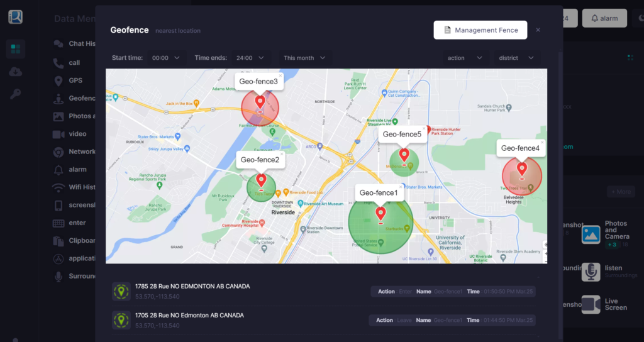Close the Geo-fence4 label popup
644x342 pixels.
[542, 142]
